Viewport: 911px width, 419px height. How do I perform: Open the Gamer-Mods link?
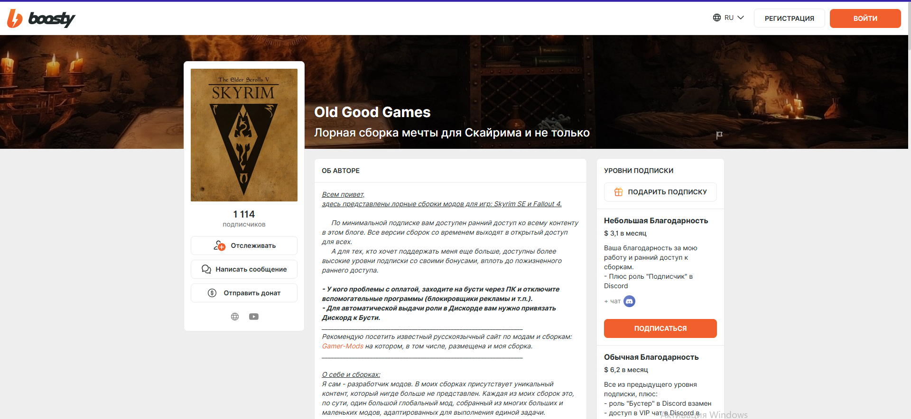(343, 346)
